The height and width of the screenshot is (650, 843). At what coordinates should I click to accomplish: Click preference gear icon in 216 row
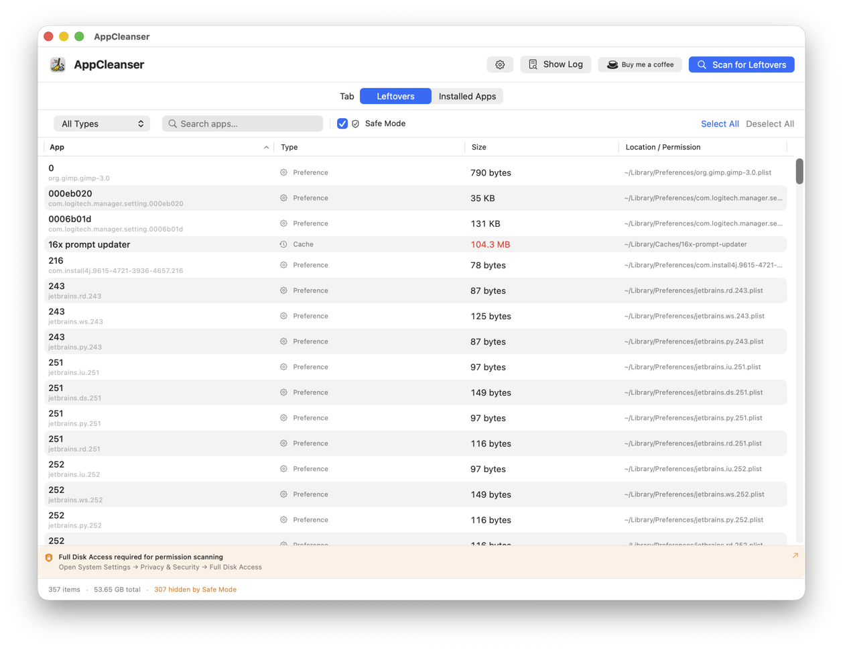tap(283, 265)
